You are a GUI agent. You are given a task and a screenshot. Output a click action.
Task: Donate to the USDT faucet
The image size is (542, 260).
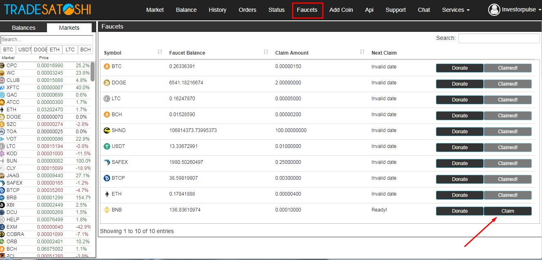pos(460,148)
